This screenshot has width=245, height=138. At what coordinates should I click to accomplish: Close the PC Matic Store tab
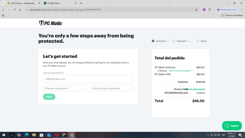[76, 3]
